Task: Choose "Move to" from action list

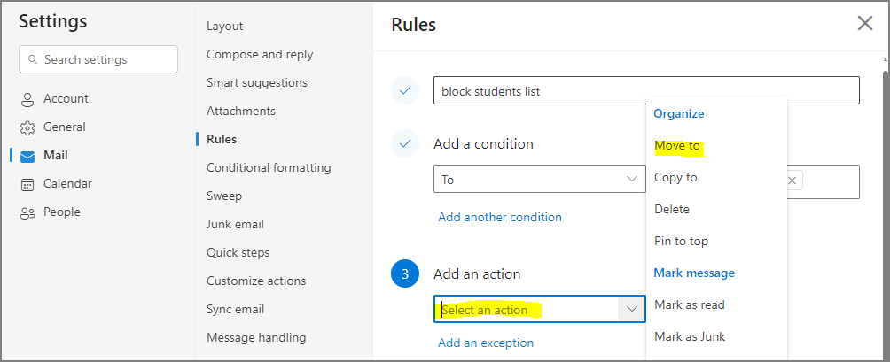Action: click(x=677, y=146)
